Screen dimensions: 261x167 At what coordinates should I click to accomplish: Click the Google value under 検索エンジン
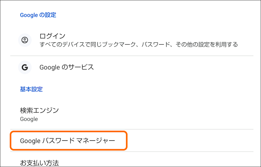click(x=29, y=119)
